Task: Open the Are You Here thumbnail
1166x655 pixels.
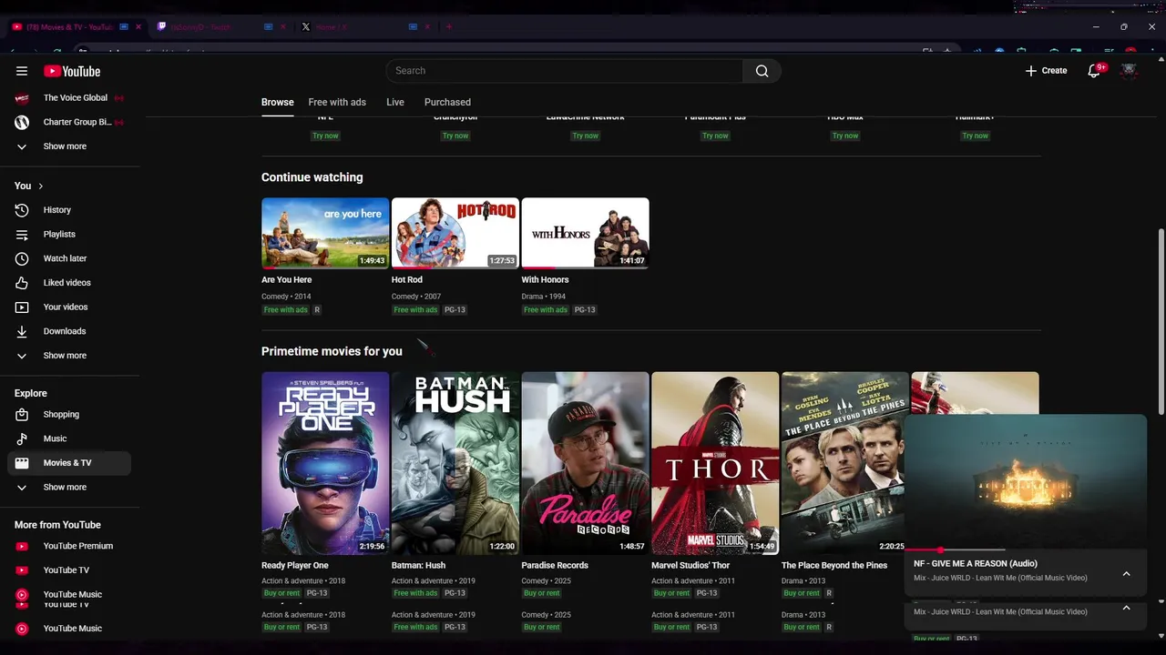Action: click(325, 234)
